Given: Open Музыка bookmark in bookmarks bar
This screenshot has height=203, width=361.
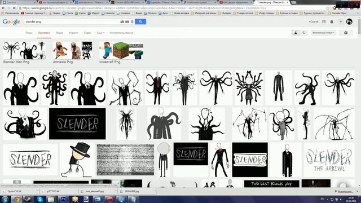Looking at the screenshot, I should tap(151, 13).
